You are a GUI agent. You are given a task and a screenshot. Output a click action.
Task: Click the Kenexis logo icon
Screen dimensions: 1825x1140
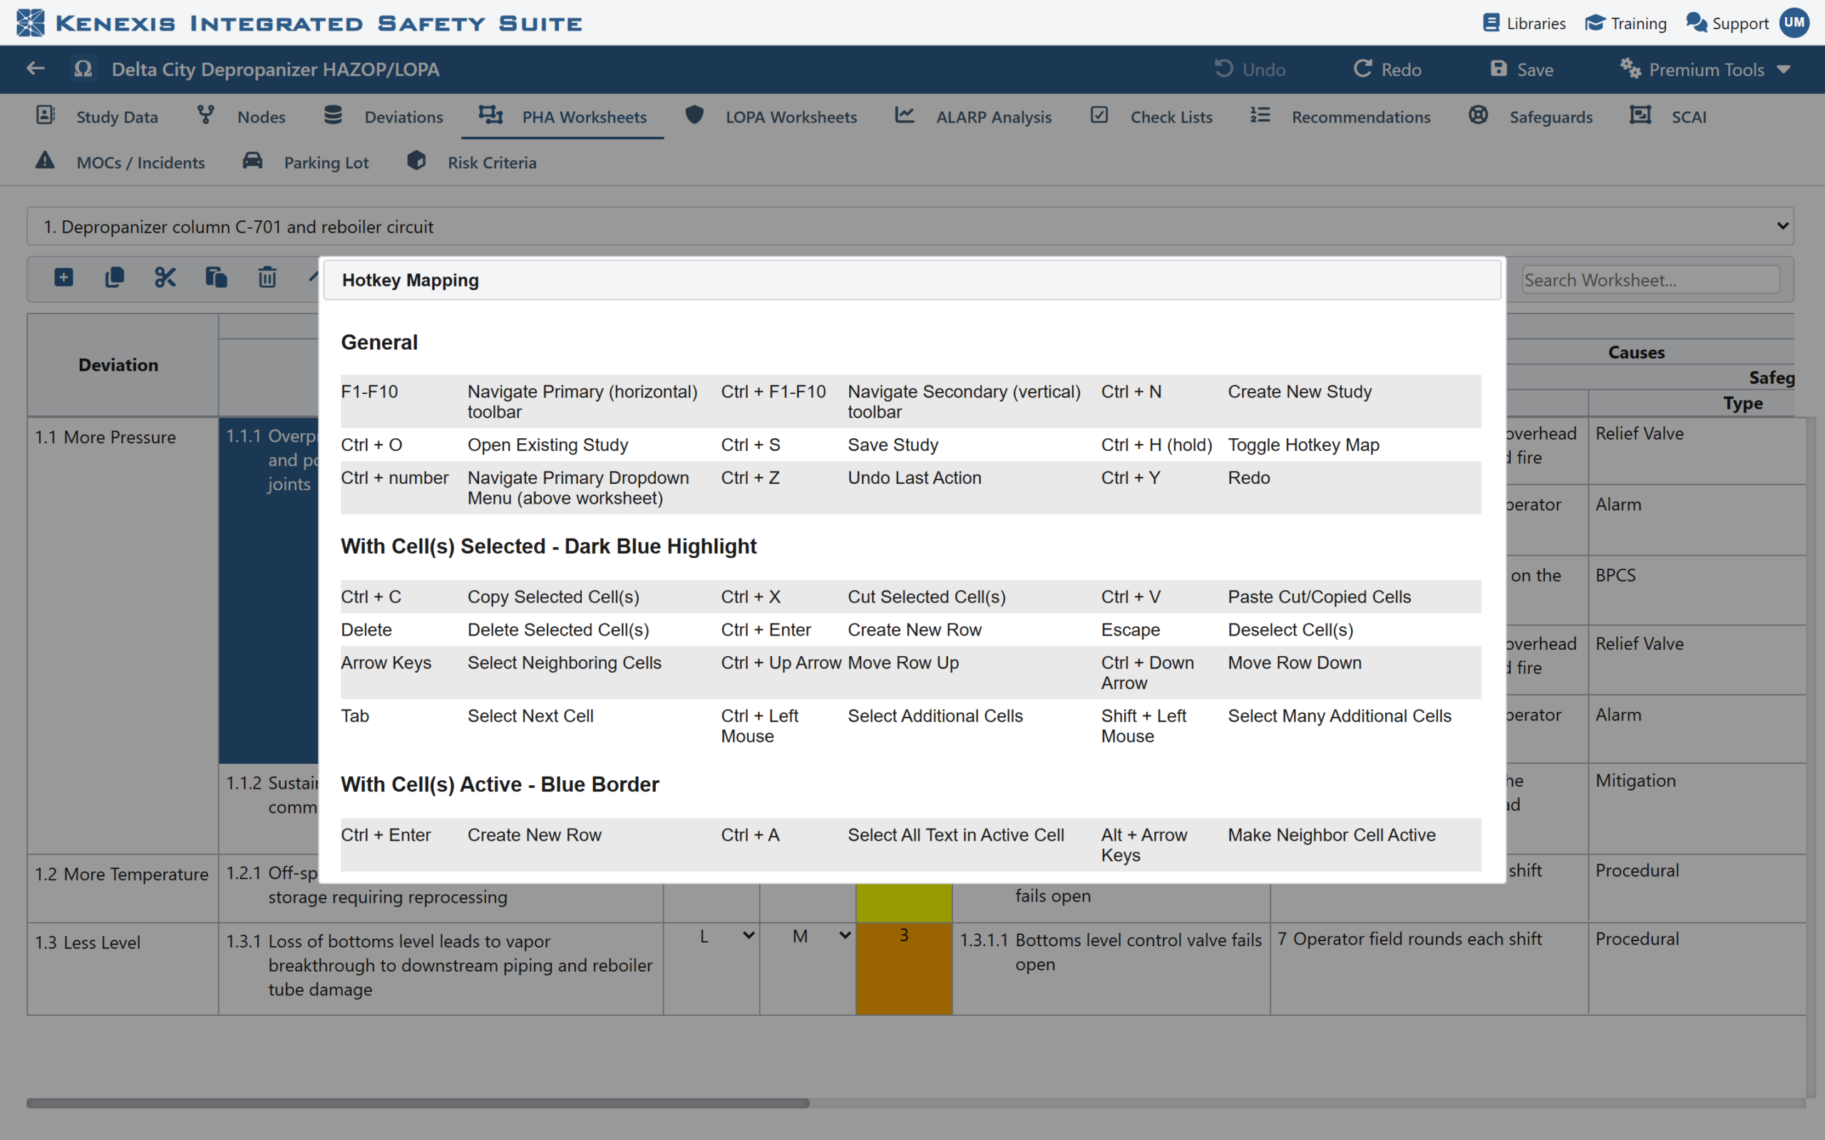(x=31, y=23)
